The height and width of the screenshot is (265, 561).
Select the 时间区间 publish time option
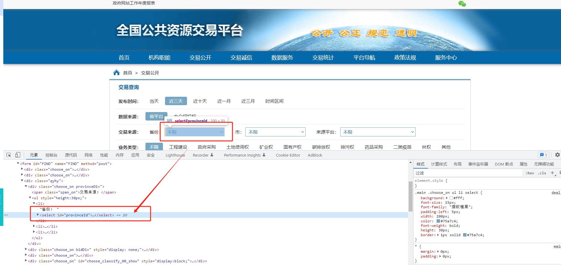(x=274, y=101)
